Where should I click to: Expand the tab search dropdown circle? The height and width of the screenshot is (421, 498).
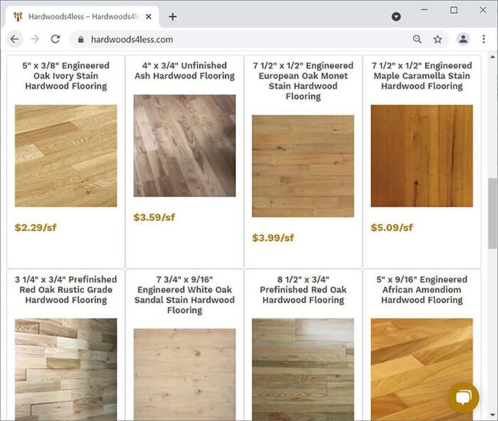coord(396,17)
